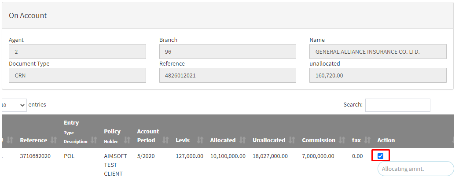Click reference 3710682020 in table row
Screen dimensions: 459x184
pyautogui.click(x=35, y=156)
